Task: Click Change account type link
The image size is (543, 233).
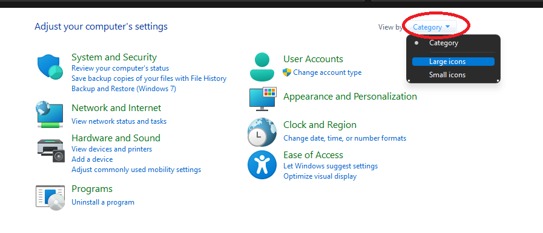Action: coord(327,72)
